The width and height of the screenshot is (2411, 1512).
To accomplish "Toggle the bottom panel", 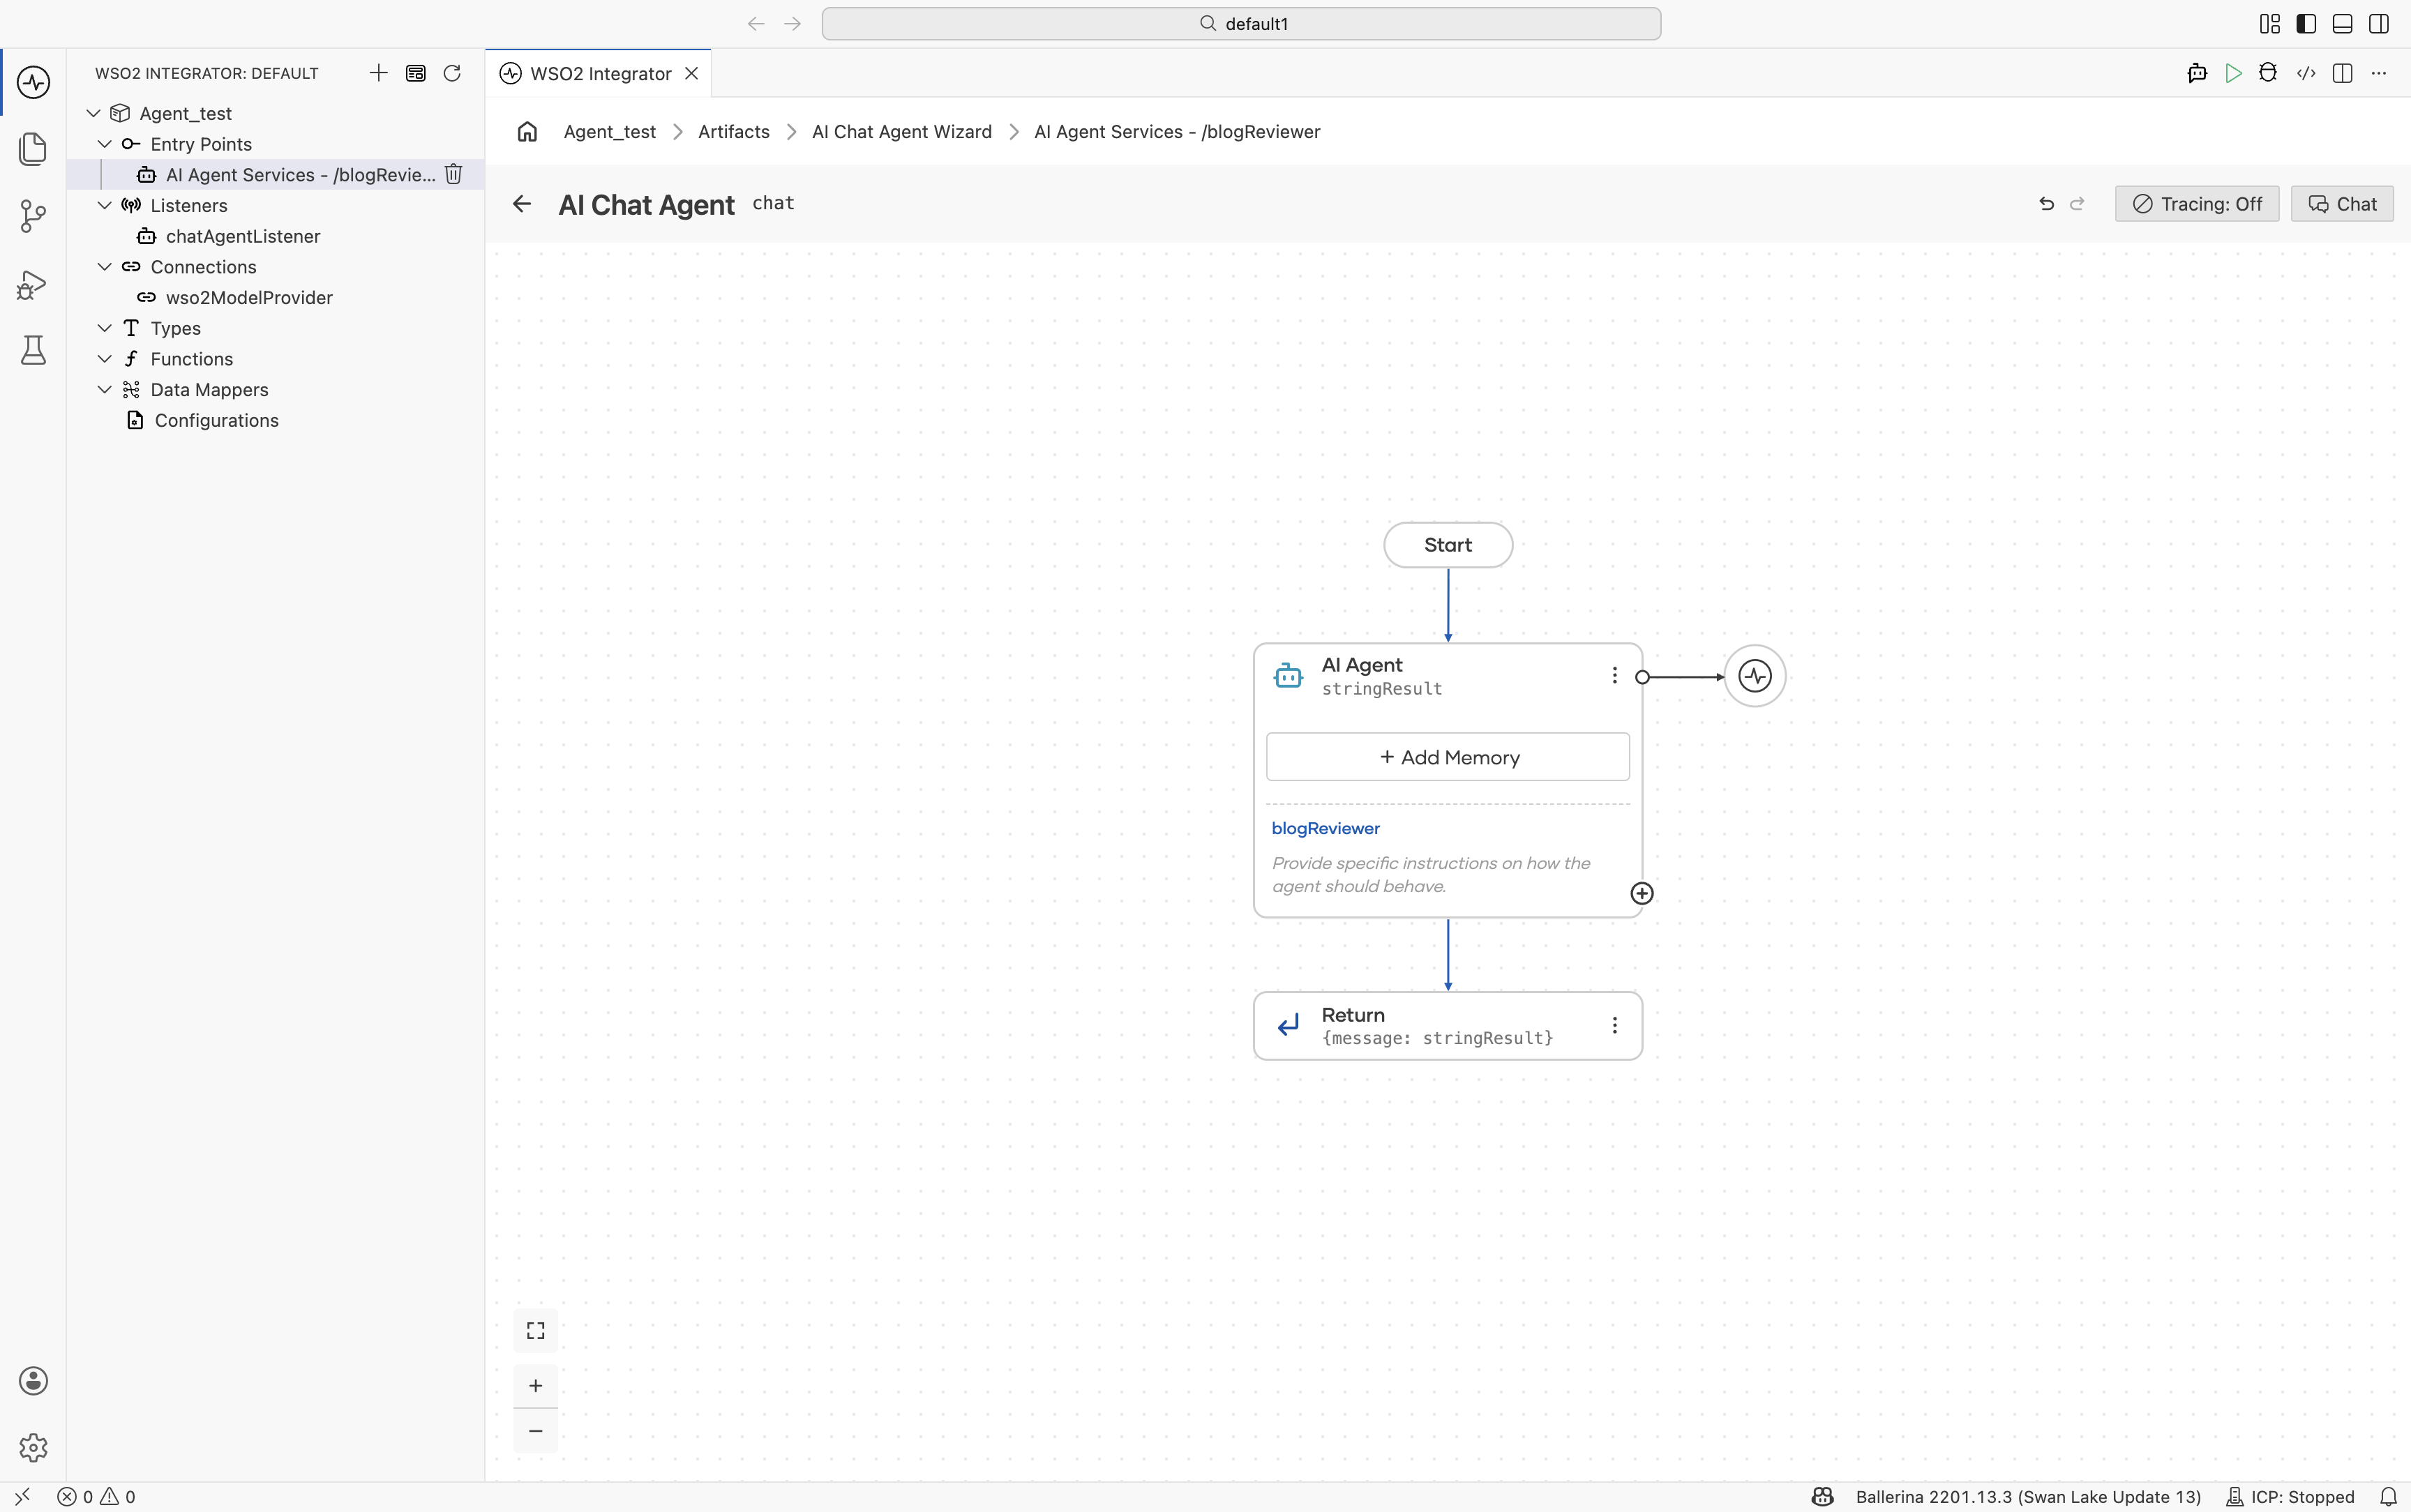I will 2342,24.
